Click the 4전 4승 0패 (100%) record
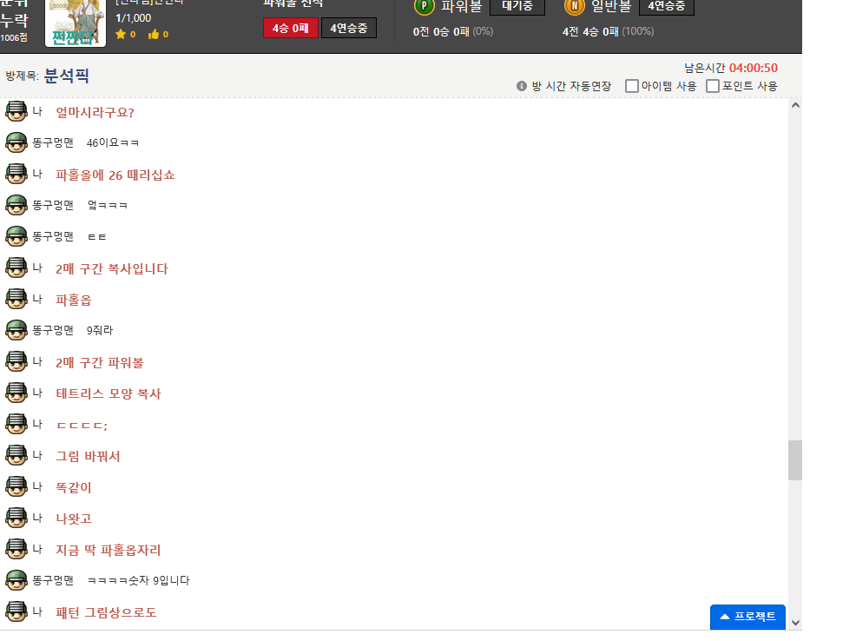Image resolution: width=856 pixels, height=641 pixels. [x=609, y=31]
